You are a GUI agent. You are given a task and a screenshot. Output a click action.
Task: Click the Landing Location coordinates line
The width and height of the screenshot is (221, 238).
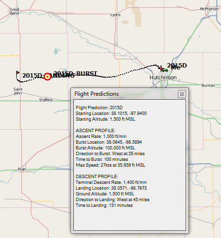click(111, 188)
